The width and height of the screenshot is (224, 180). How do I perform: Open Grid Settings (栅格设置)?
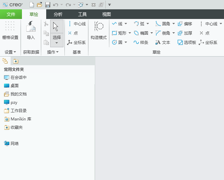point(10,30)
